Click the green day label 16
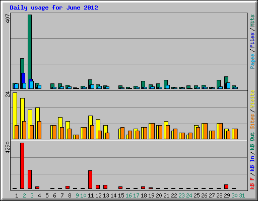The width and height of the screenshot is (258, 201). tap(128, 195)
